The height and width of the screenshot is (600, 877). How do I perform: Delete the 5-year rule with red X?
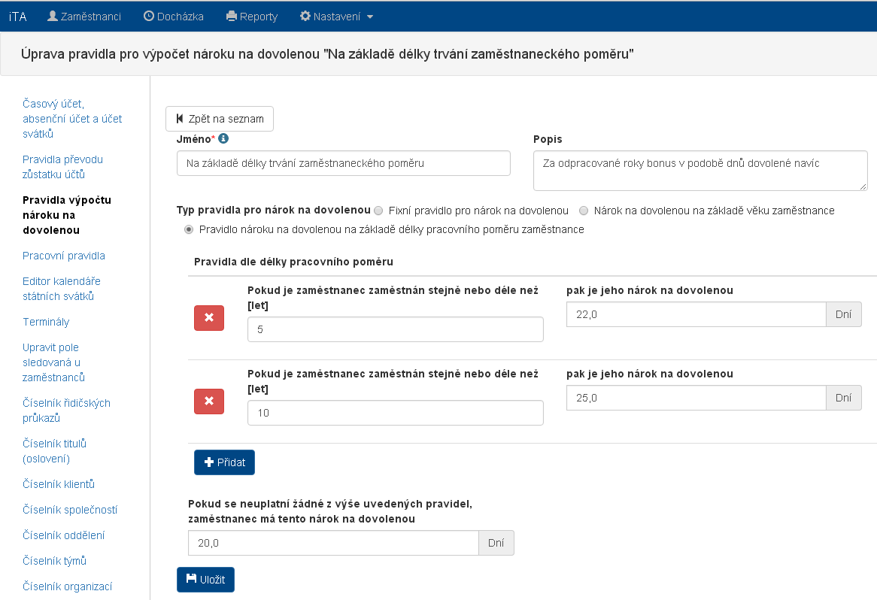pyautogui.click(x=209, y=318)
